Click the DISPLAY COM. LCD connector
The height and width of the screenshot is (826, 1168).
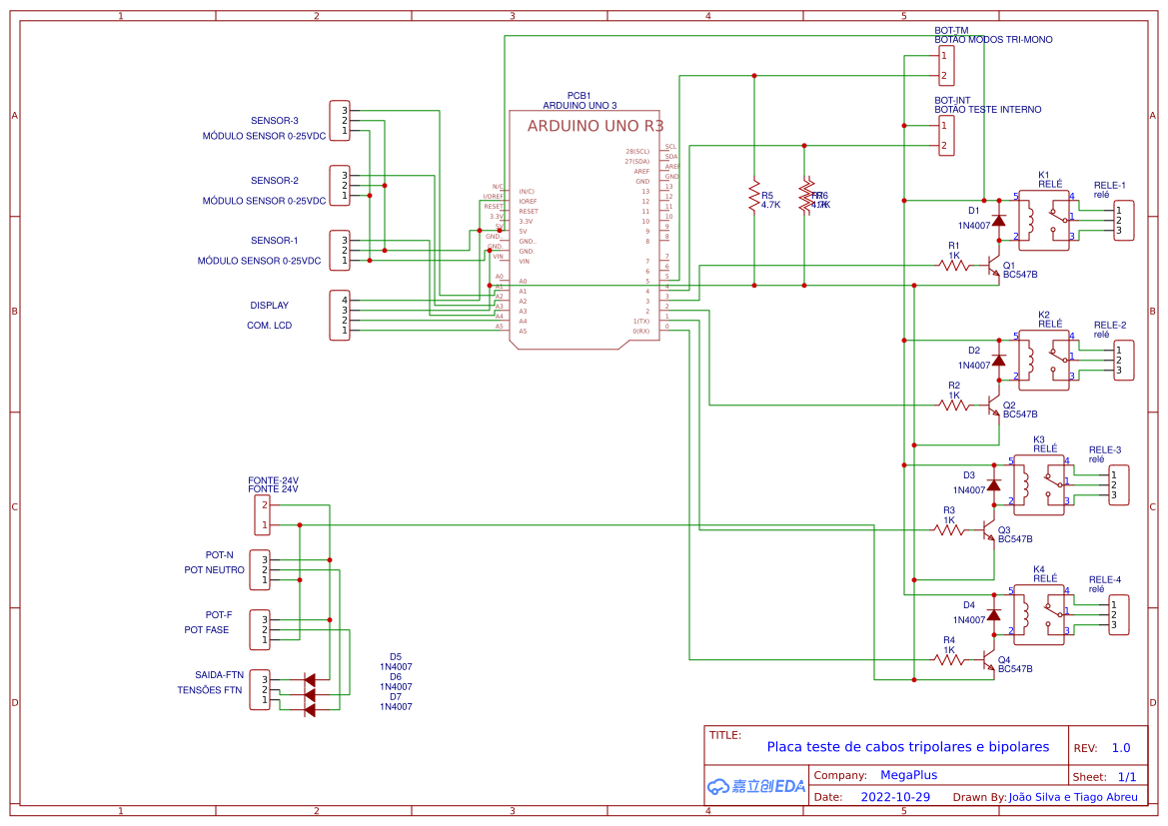(338, 315)
